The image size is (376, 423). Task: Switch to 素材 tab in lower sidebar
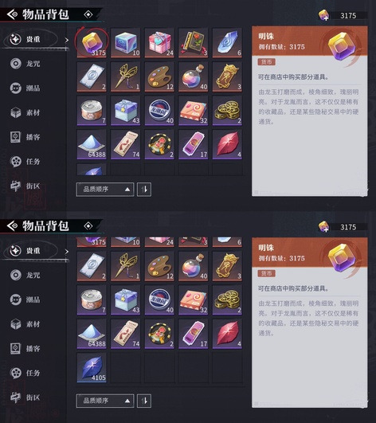(25, 324)
